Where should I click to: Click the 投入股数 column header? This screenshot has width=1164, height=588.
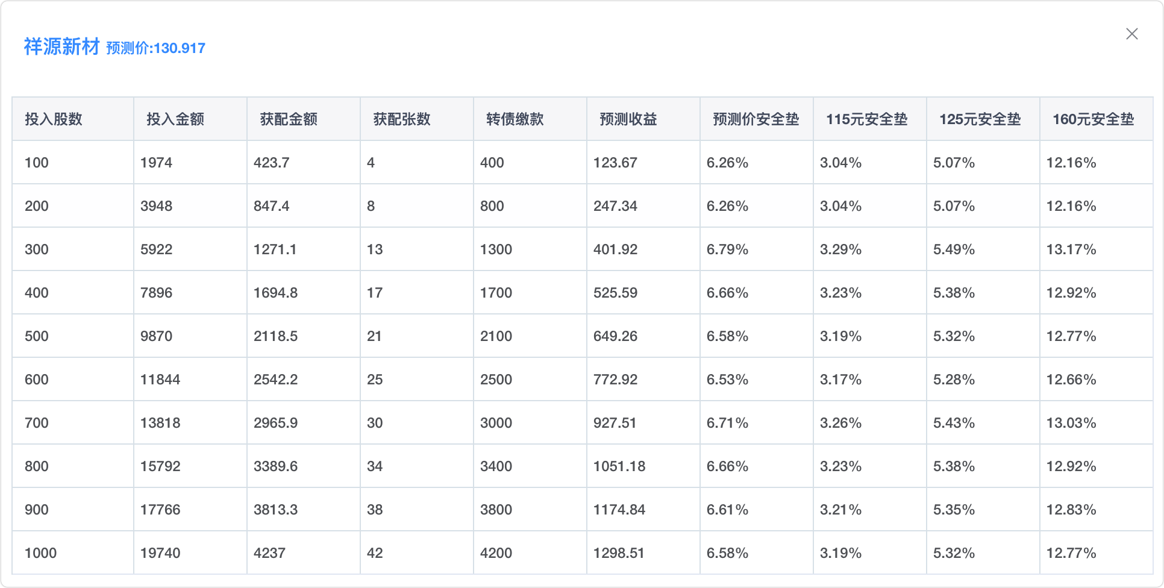tap(54, 119)
